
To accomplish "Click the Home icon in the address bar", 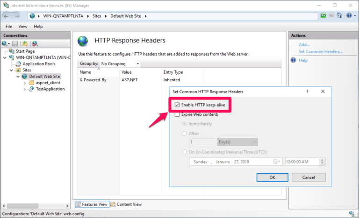I will 339,16.
